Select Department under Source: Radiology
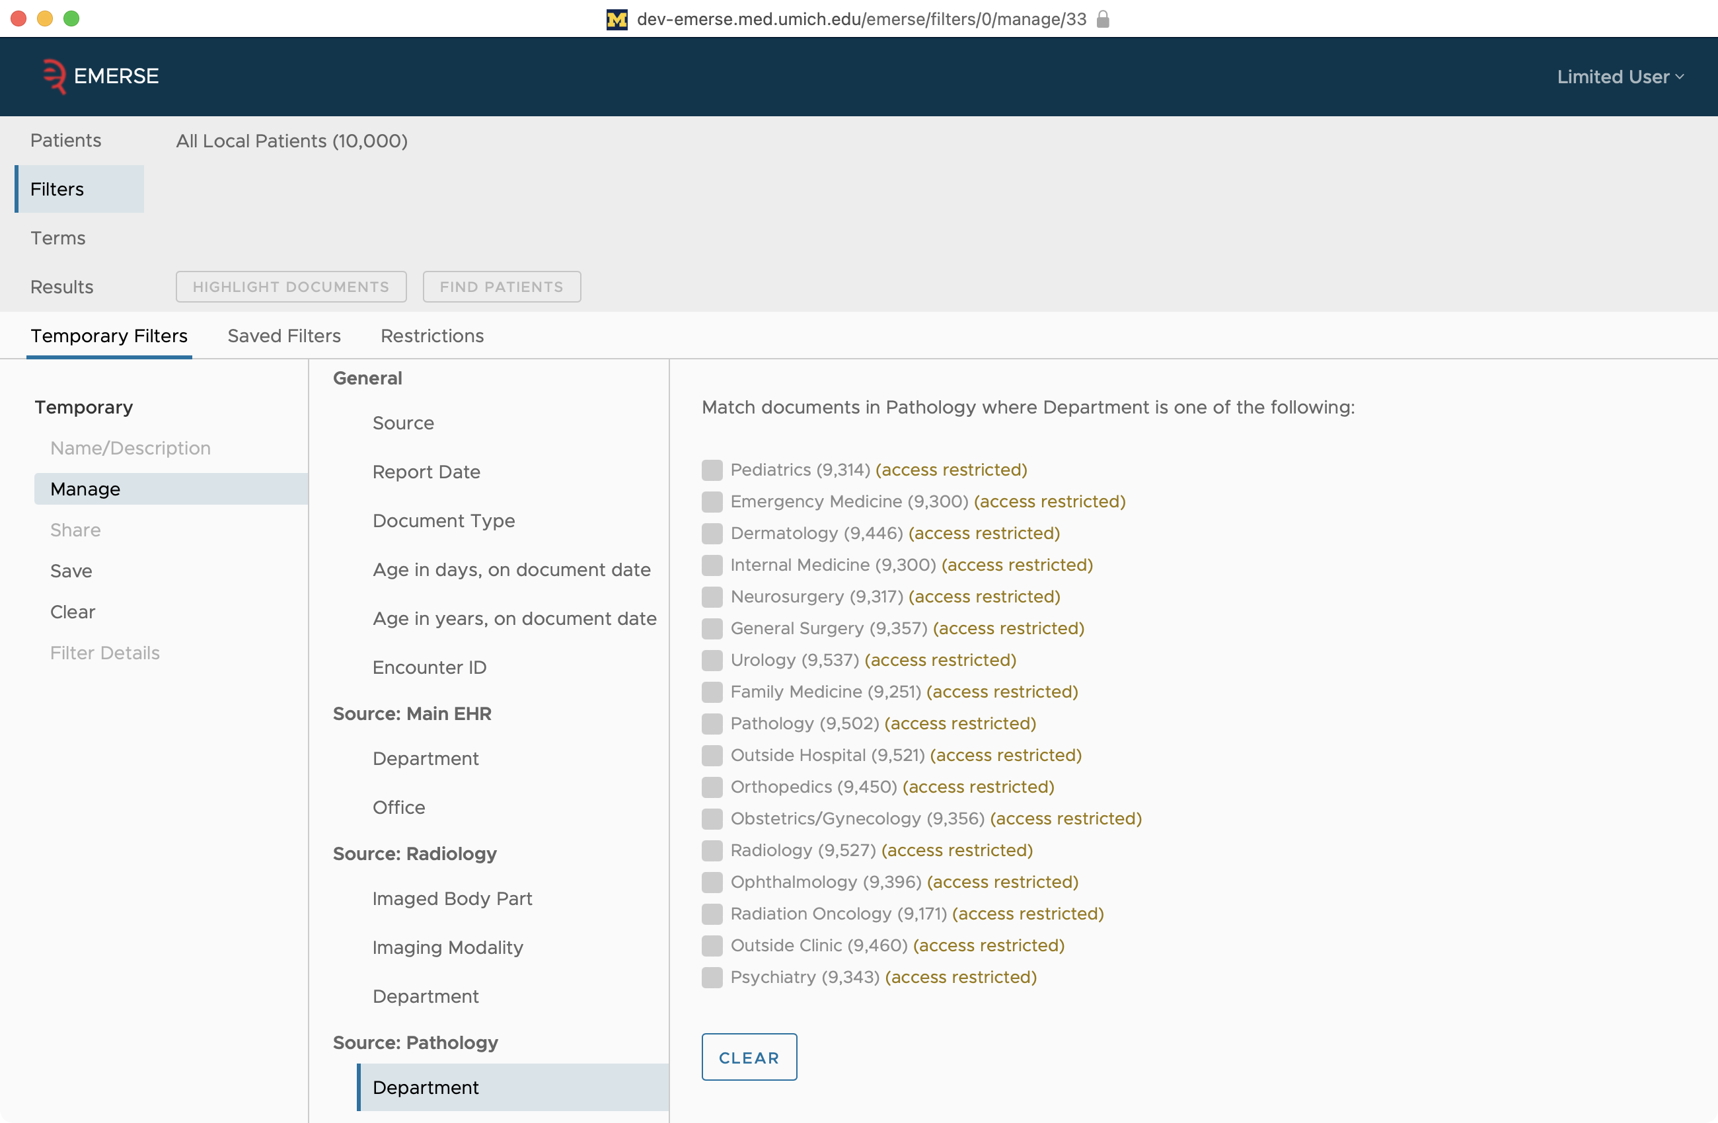The width and height of the screenshot is (1718, 1123). click(x=425, y=997)
